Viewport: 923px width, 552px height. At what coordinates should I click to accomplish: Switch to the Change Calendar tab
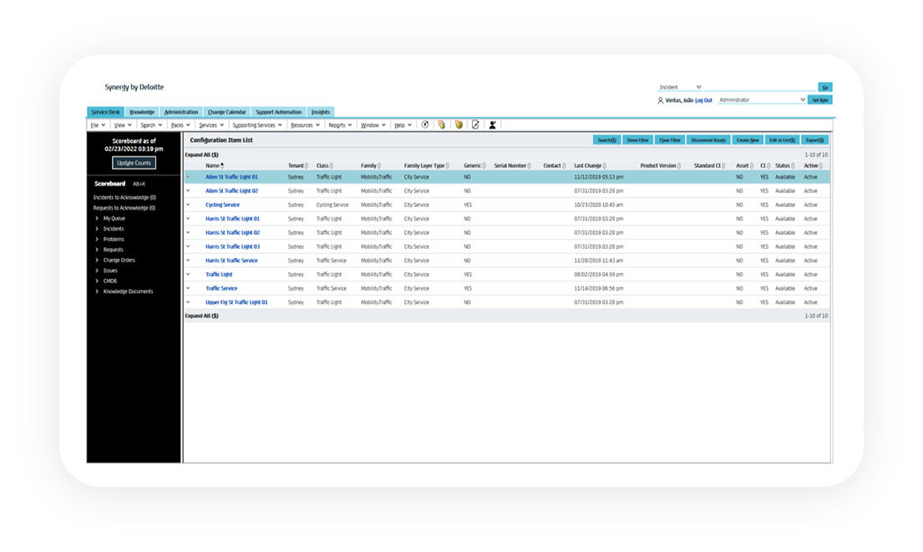226,112
